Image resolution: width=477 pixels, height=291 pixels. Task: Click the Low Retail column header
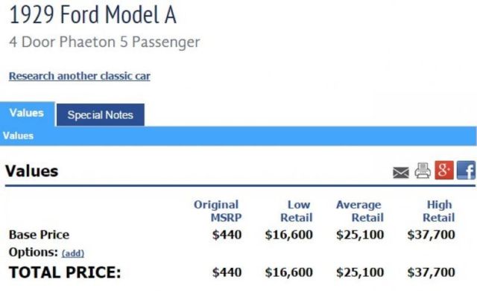point(297,211)
